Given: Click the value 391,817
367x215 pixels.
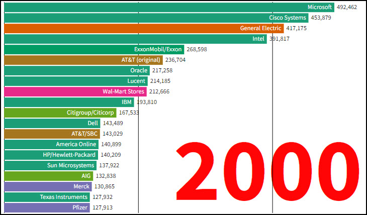Looking at the screenshot, I should point(279,39).
